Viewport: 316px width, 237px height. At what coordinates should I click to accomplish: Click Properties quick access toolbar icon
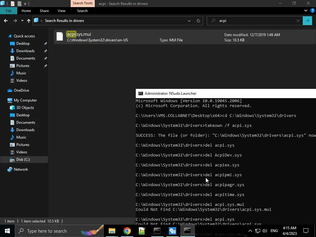pos(12,3)
